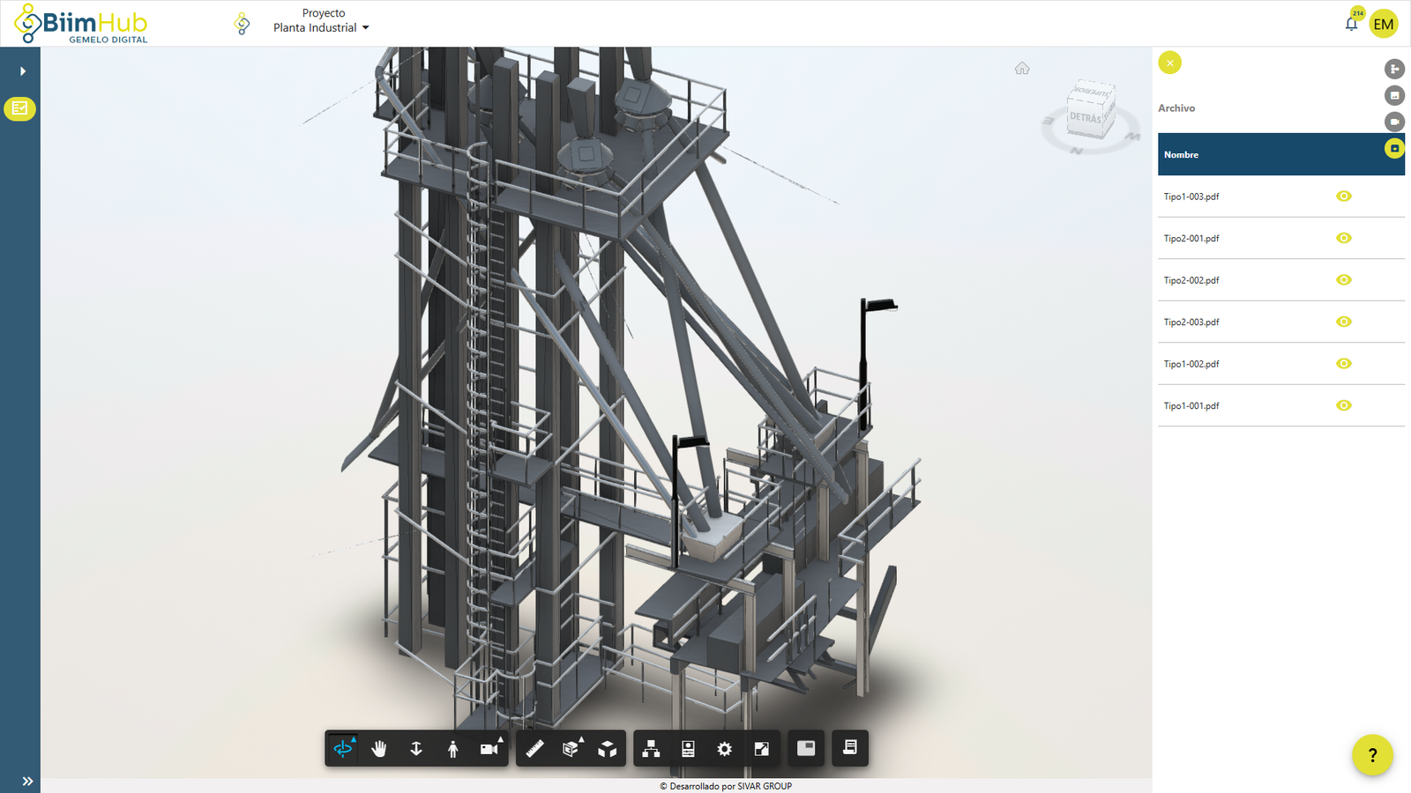Open the notifications bell
The height and width of the screenshot is (793, 1411).
(1351, 24)
